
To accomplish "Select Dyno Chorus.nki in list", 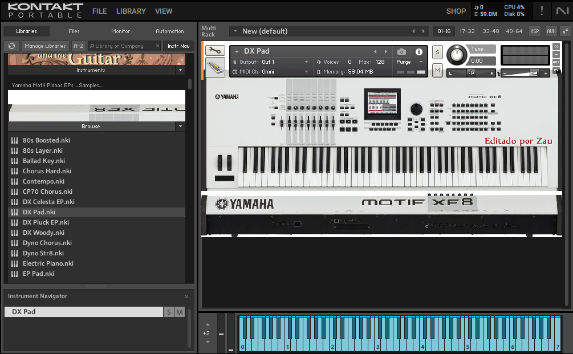I will pos(96,243).
